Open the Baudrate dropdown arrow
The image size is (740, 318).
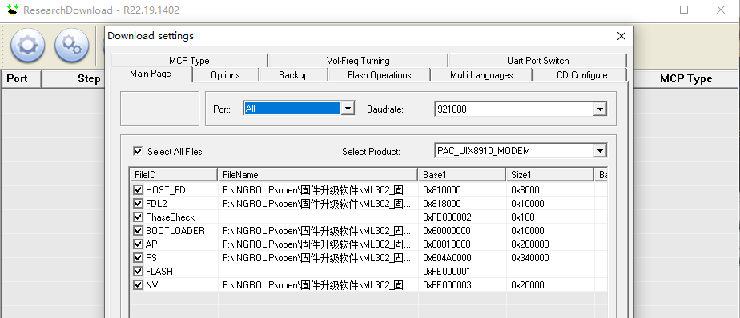[x=600, y=109]
